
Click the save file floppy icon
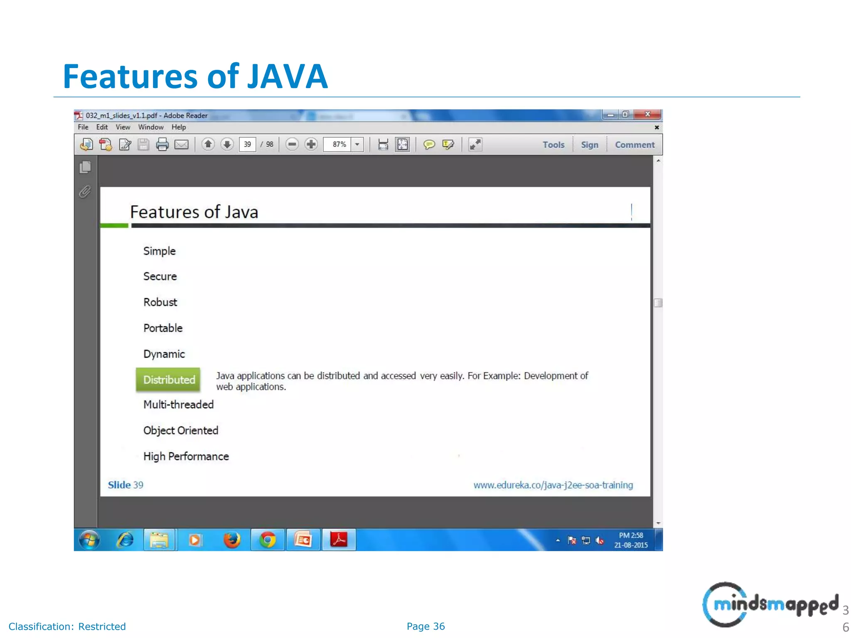pyautogui.click(x=143, y=145)
